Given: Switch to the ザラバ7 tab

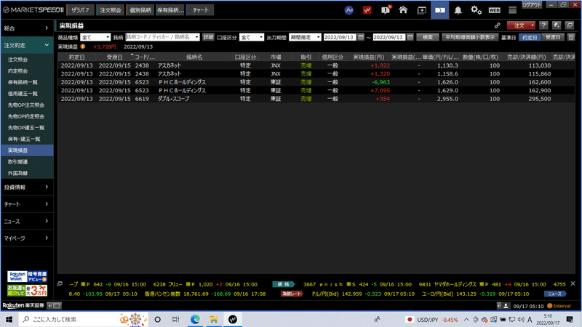Looking at the screenshot, I should [x=80, y=10].
